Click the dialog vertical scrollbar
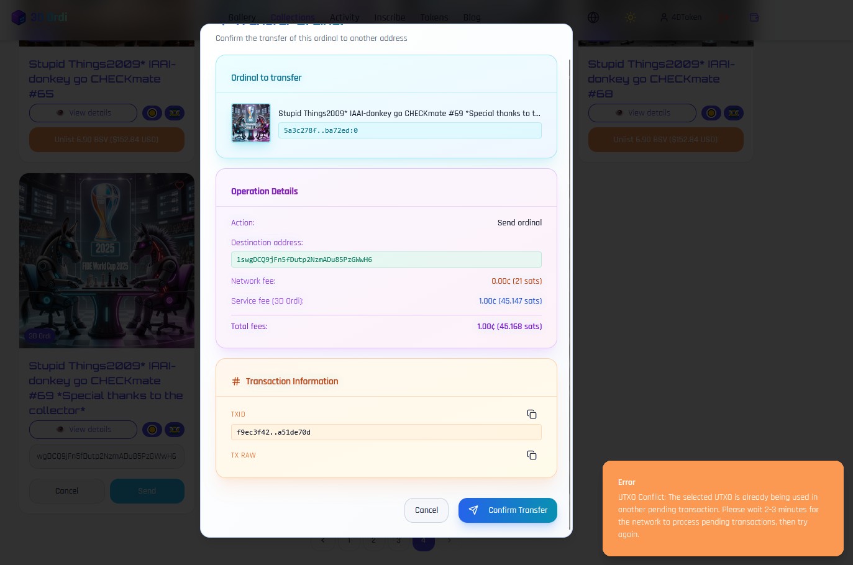This screenshot has height=565, width=853. click(x=570, y=295)
